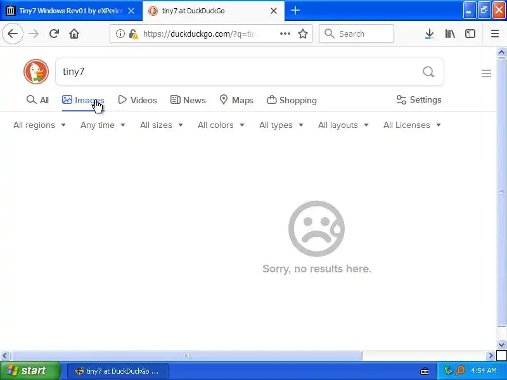Click the lock warning icon in address bar
Image resolution: width=507 pixels, height=380 pixels.
tap(133, 34)
